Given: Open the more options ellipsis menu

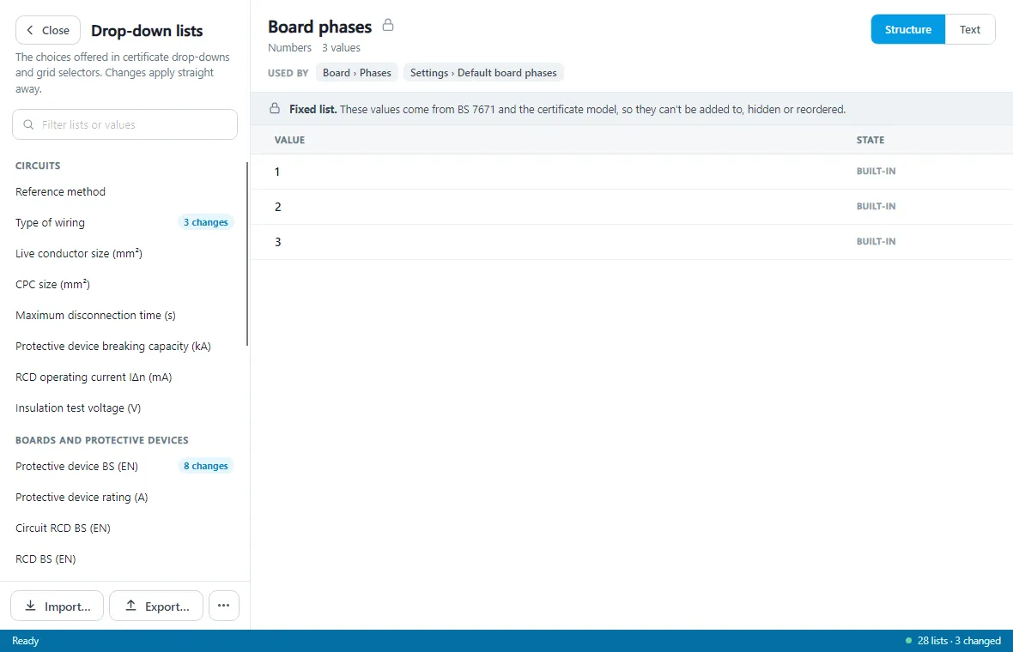Looking at the screenshot, I should [x=223, y=606].
